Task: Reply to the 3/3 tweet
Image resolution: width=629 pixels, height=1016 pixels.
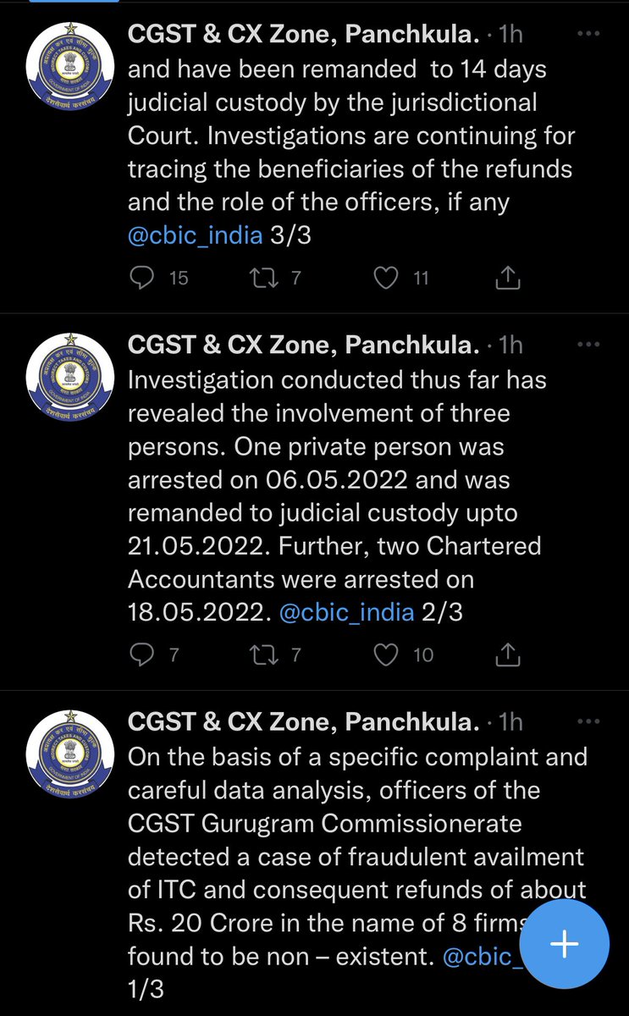Action: [x=145, y=277]
